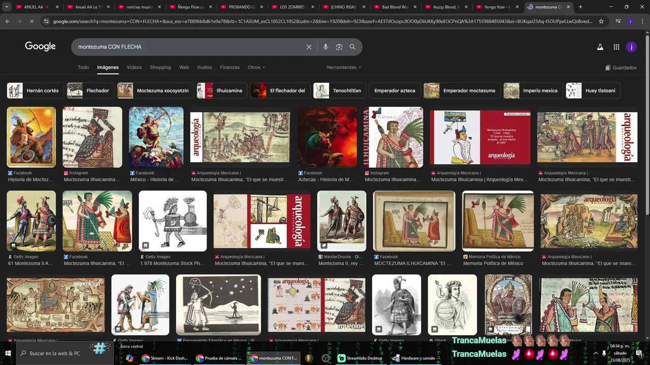Bookmark this page with the star
The image size is (650, 365).
click(x=601, y=21)
